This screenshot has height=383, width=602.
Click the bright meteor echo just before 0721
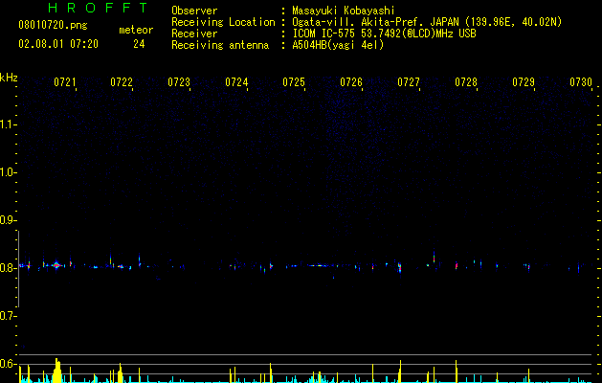pos(56,265)
